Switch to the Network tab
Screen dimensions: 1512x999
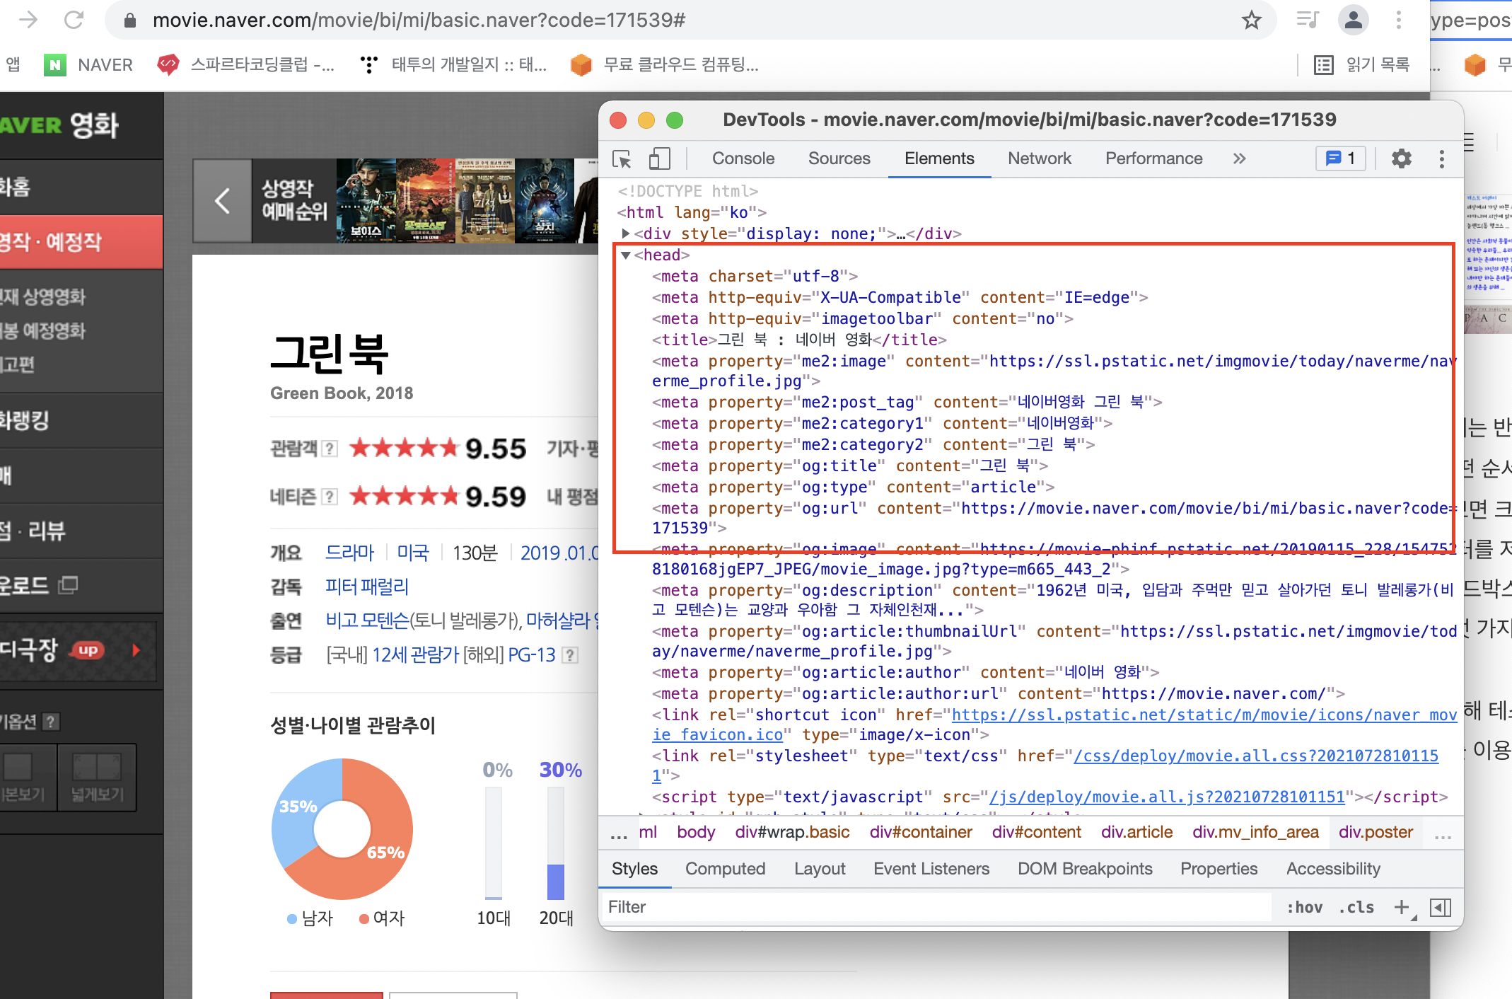(1039, 158)
